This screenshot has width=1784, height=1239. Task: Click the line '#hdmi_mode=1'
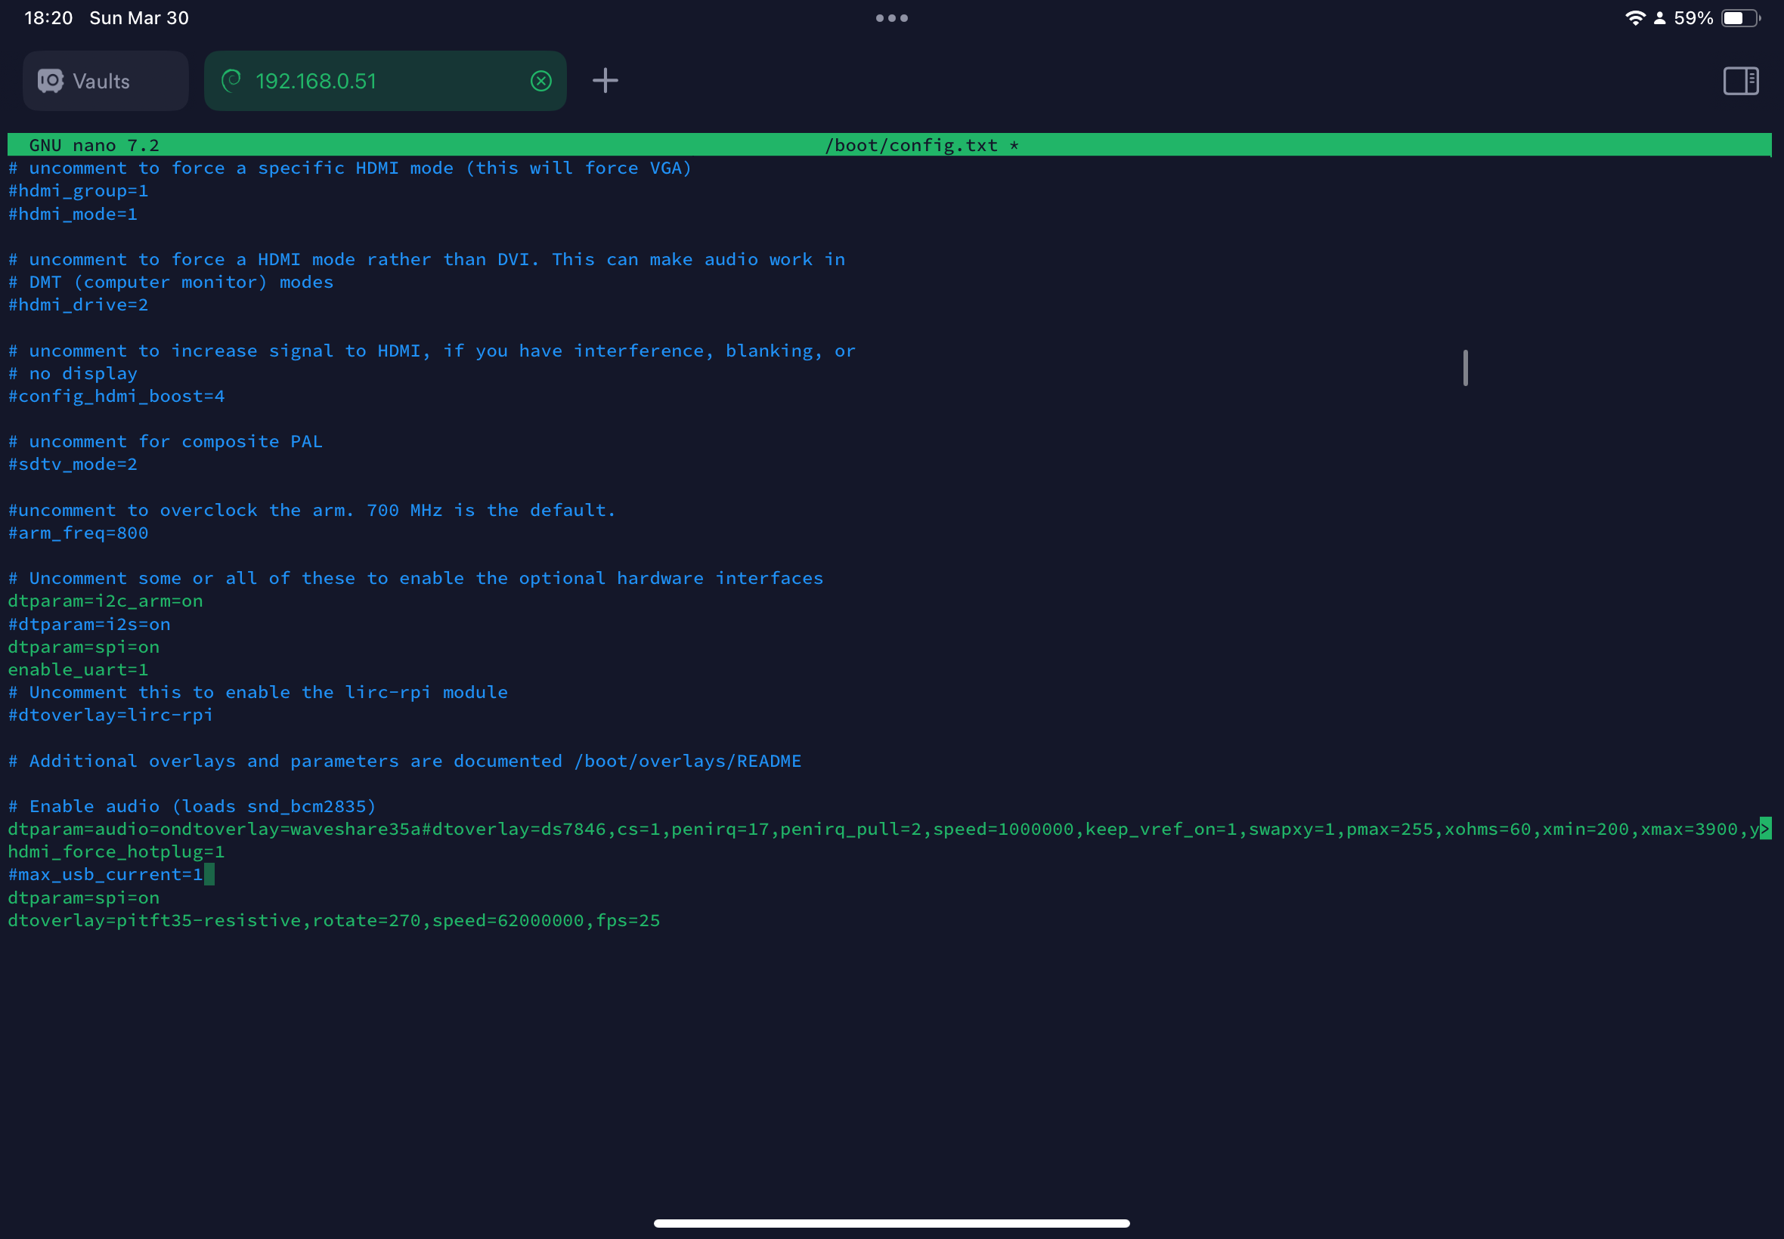pos(73,214)
